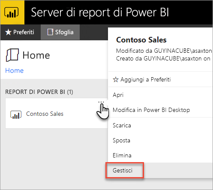Click the Home breadcrumb link

(x=15, y=70)
